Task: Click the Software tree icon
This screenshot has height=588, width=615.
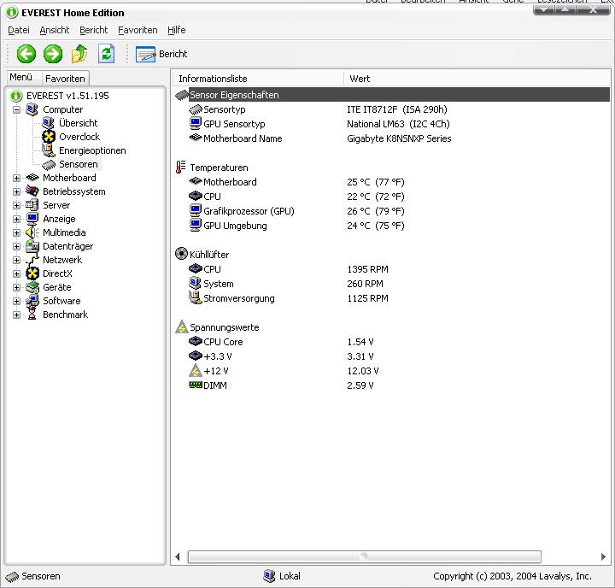Action: 32,301
